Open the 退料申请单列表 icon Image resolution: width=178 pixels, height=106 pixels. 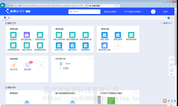pyautogui.click(x=72, y=35)
